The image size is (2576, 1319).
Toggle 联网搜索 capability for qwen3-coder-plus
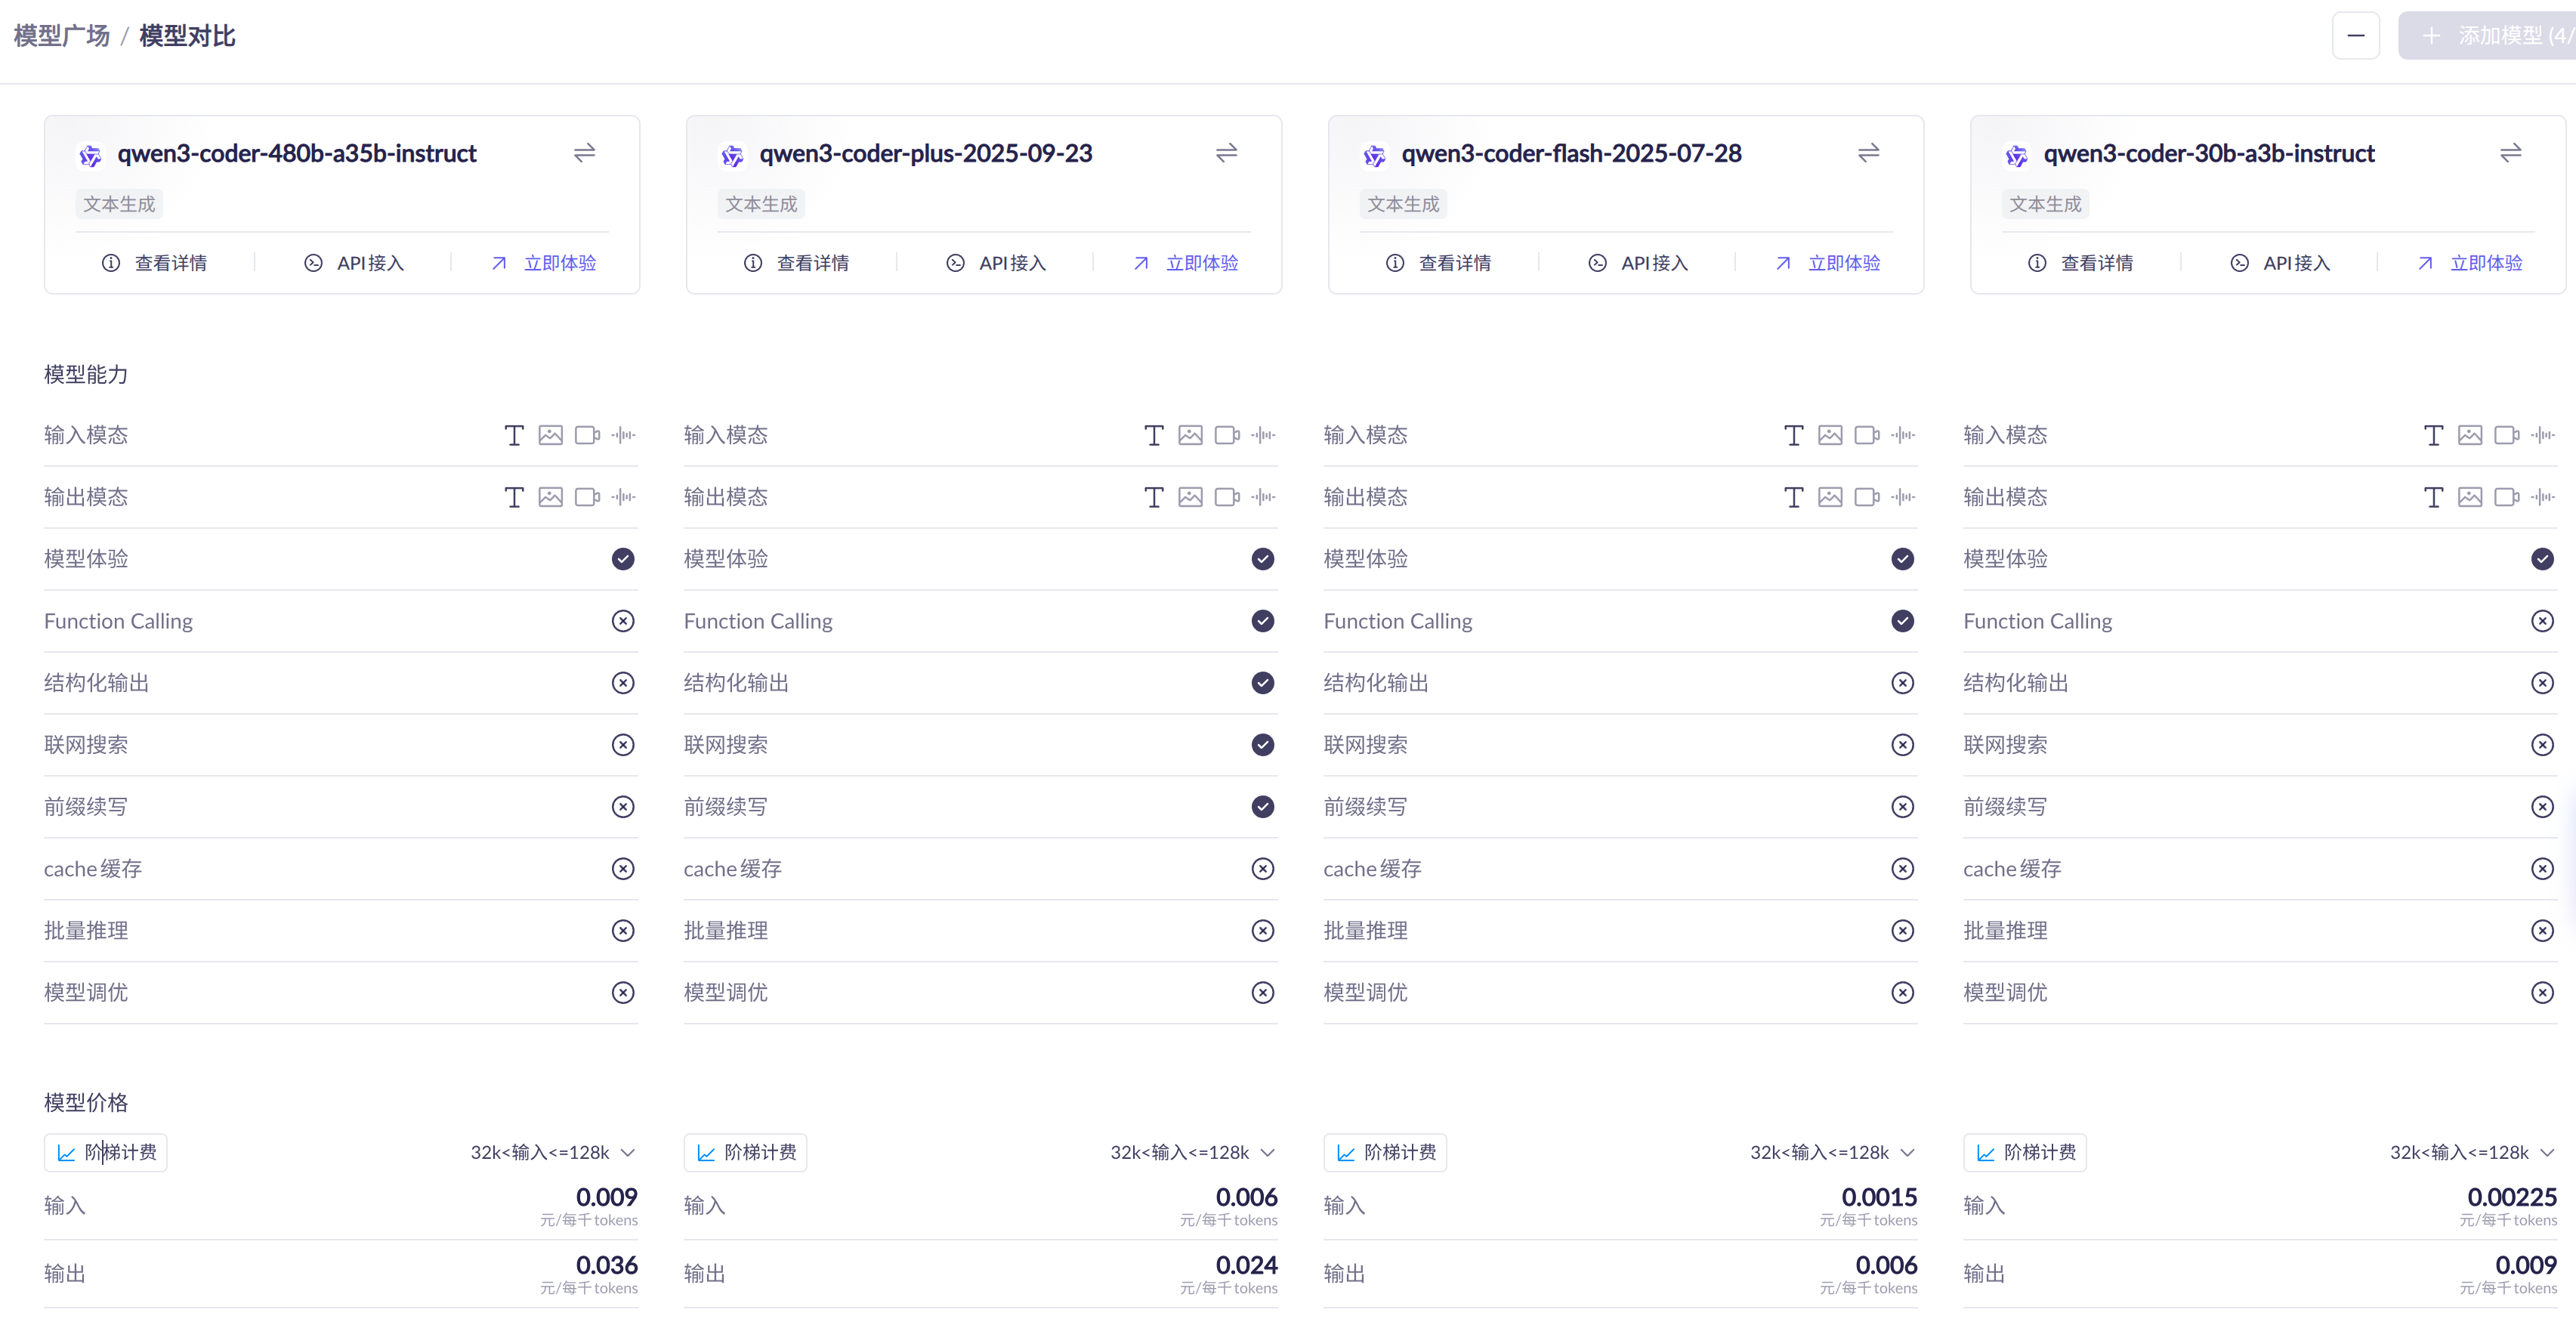1262,745
